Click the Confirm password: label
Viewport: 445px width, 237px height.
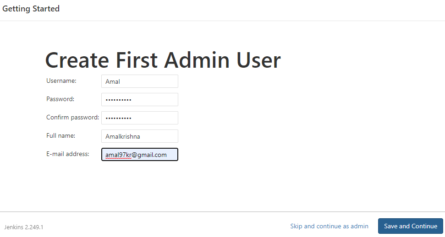(73, 118)
